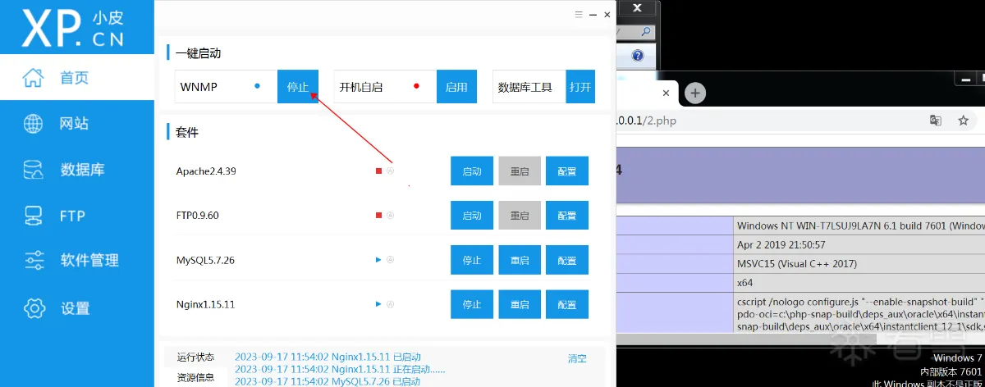Bookmark the page with the star icon
Screen dimensions: 985x387
(963, 121)
